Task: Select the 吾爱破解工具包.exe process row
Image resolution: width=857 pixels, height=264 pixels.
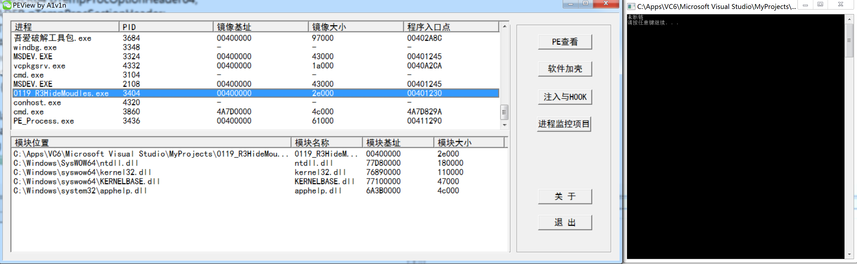Action: pyautogui.click(x=255, y=38)
